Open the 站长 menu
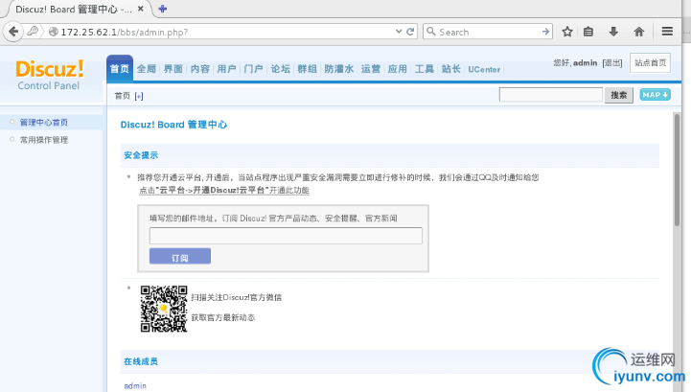This screenshot has height=392, width=691. click(450, 69)
